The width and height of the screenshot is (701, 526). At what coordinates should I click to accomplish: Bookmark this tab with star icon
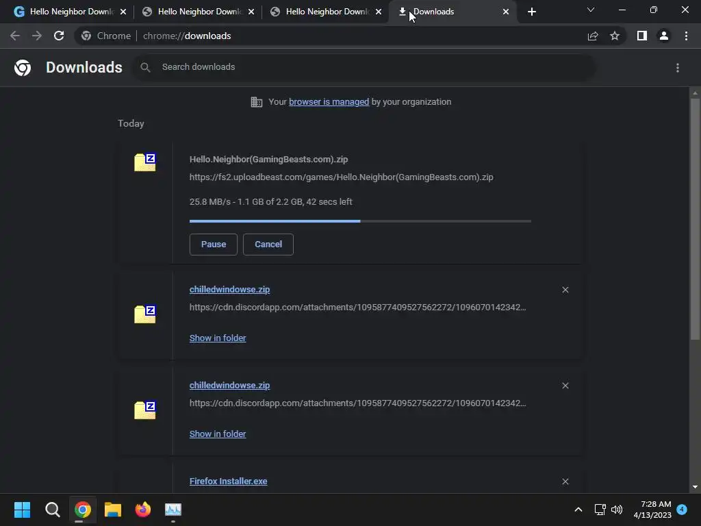(x=615, y=36)
